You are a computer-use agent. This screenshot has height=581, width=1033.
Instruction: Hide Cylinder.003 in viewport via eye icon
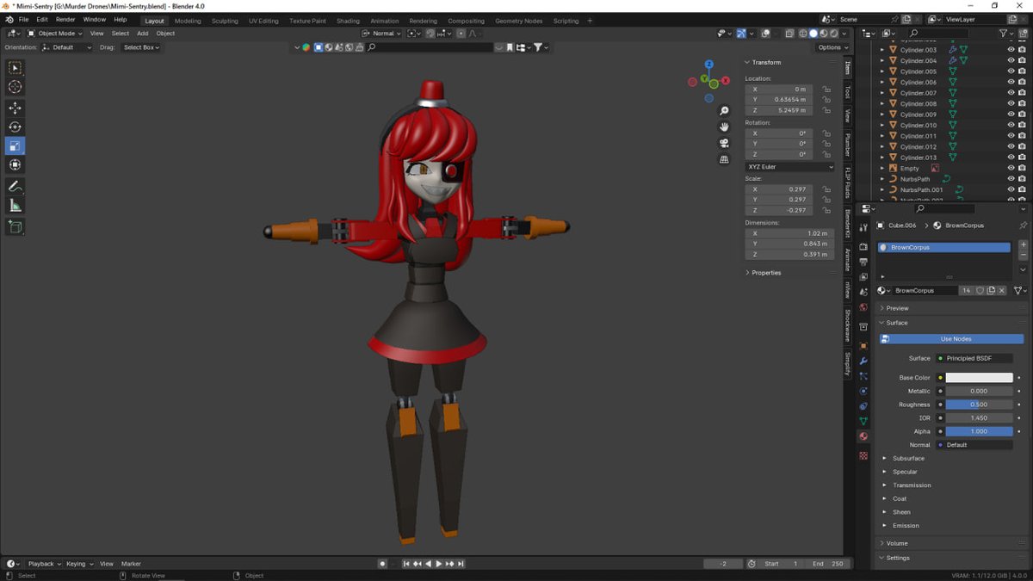coord(1011,50)
